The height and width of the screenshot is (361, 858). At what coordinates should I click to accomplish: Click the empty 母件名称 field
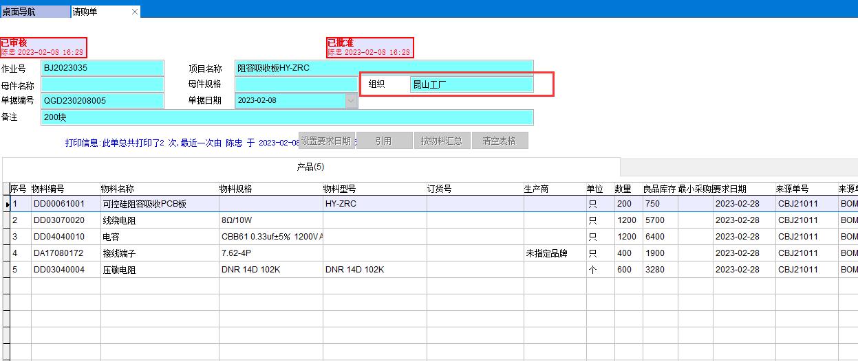(x=103, y=84)
